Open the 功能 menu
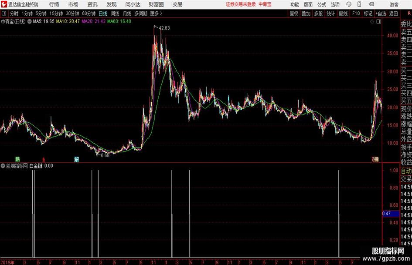The image size is (412, 265). [x=295, y=4]
